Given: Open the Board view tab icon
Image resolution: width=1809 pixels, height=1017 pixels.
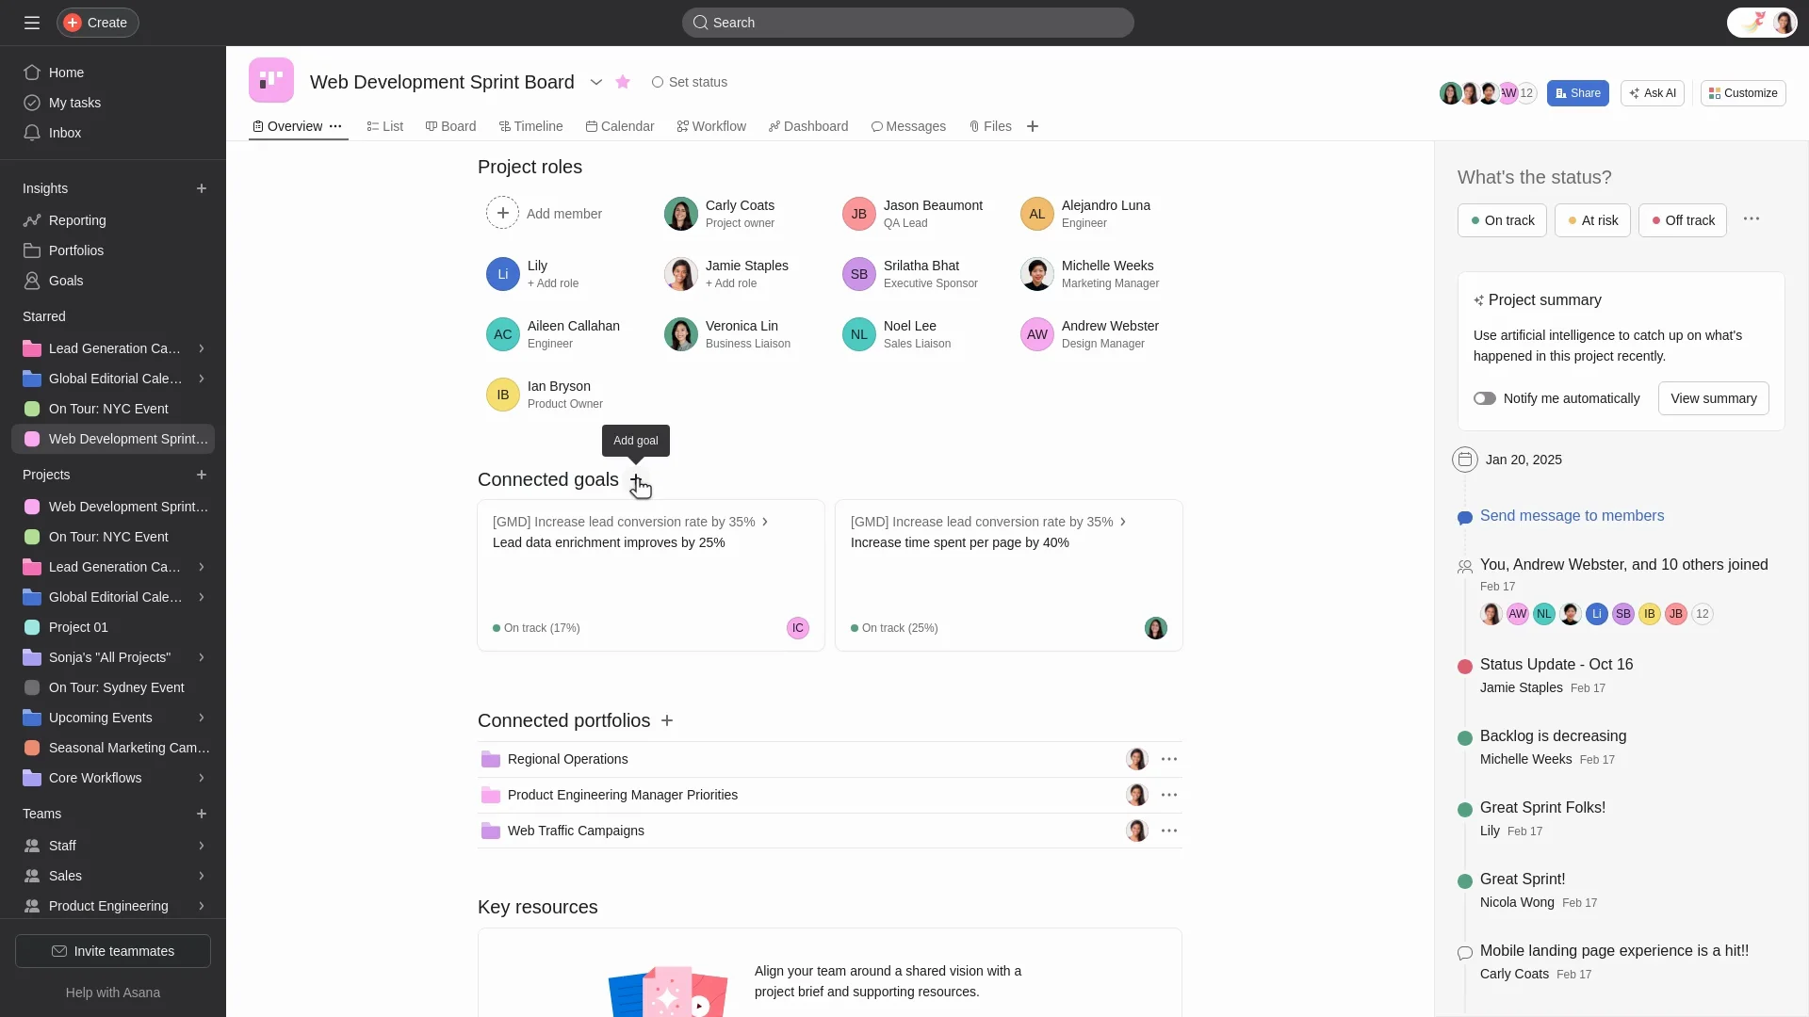Looking at the screenshot, I should [432, 126].
